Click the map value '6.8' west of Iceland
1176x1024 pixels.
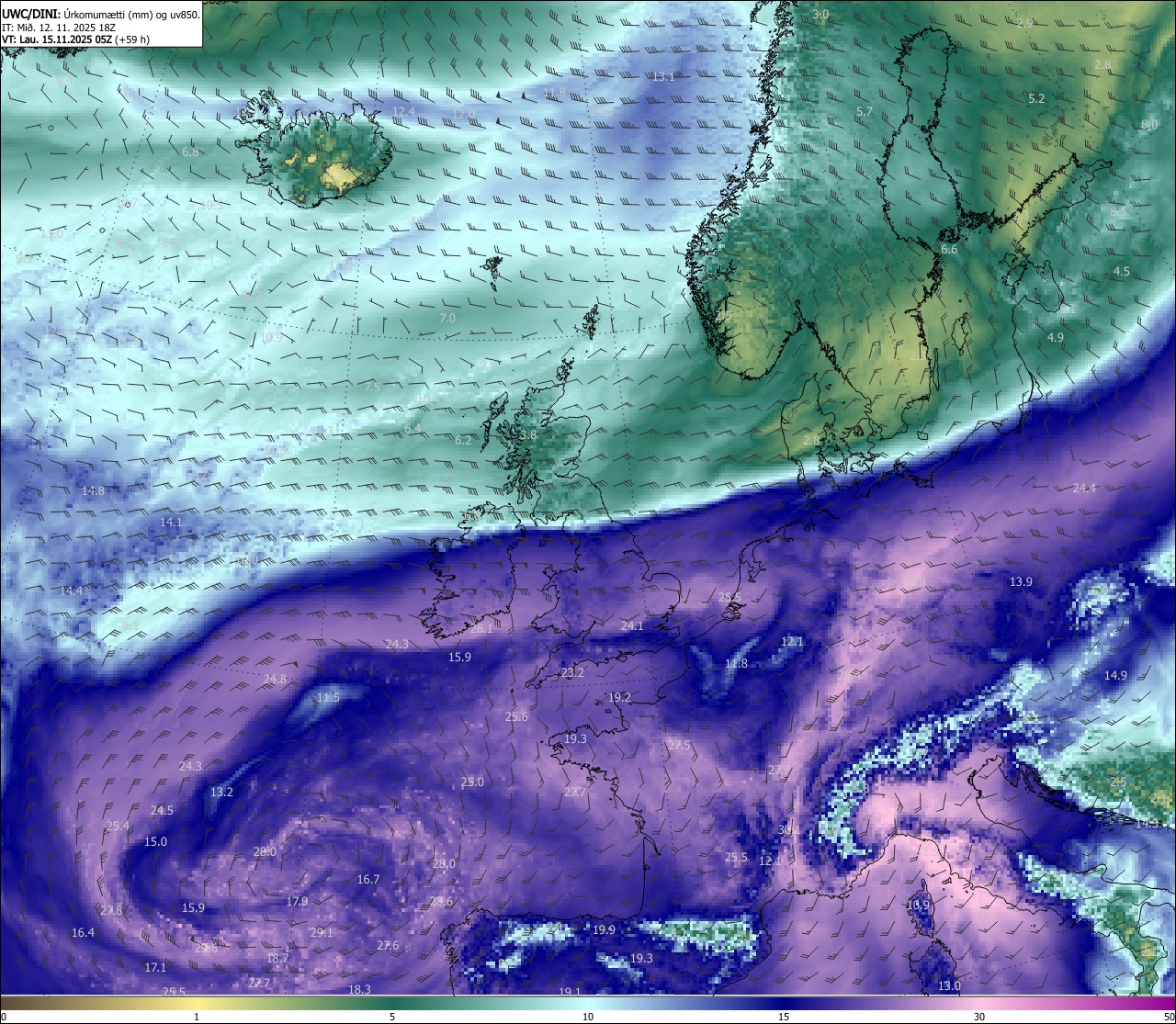(190, 152)
